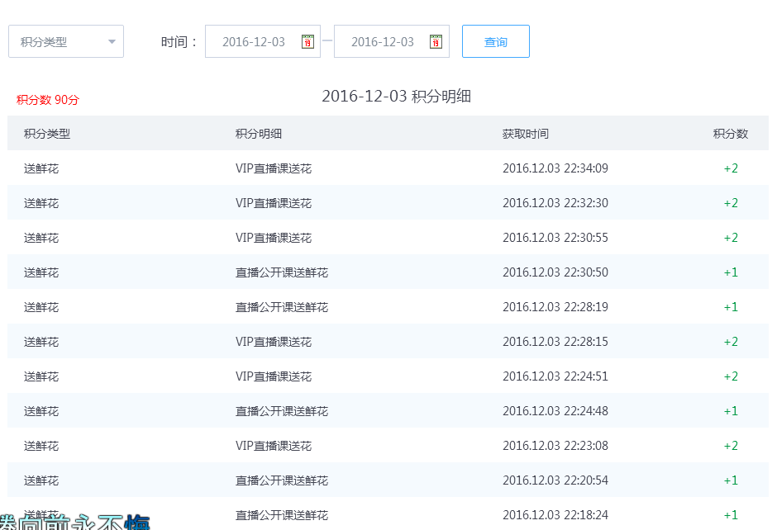Image resolution: width=772 pixels, height=530 pixels.
Task: Select the row timestamped 22:24:48
Action: (555, 411)
